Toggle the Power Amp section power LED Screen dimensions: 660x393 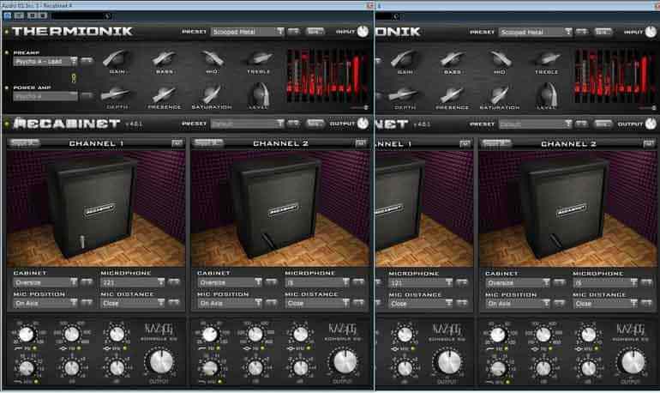point(7,88)
